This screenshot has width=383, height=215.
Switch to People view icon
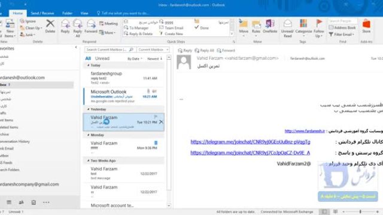[x=22, y=202]
